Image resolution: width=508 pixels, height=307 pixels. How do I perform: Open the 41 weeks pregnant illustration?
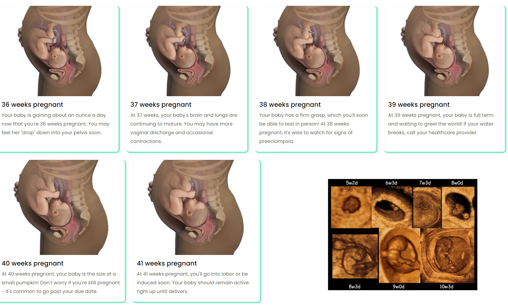point(196,207)
